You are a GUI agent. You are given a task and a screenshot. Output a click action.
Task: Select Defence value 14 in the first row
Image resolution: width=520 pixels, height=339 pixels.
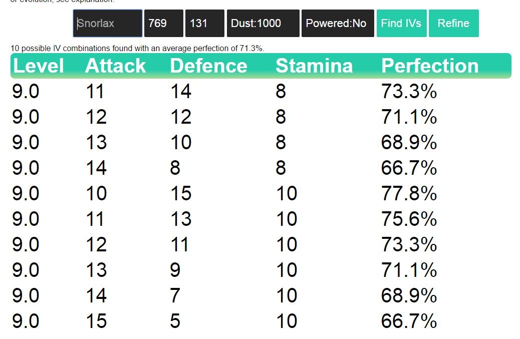point(181,92)
